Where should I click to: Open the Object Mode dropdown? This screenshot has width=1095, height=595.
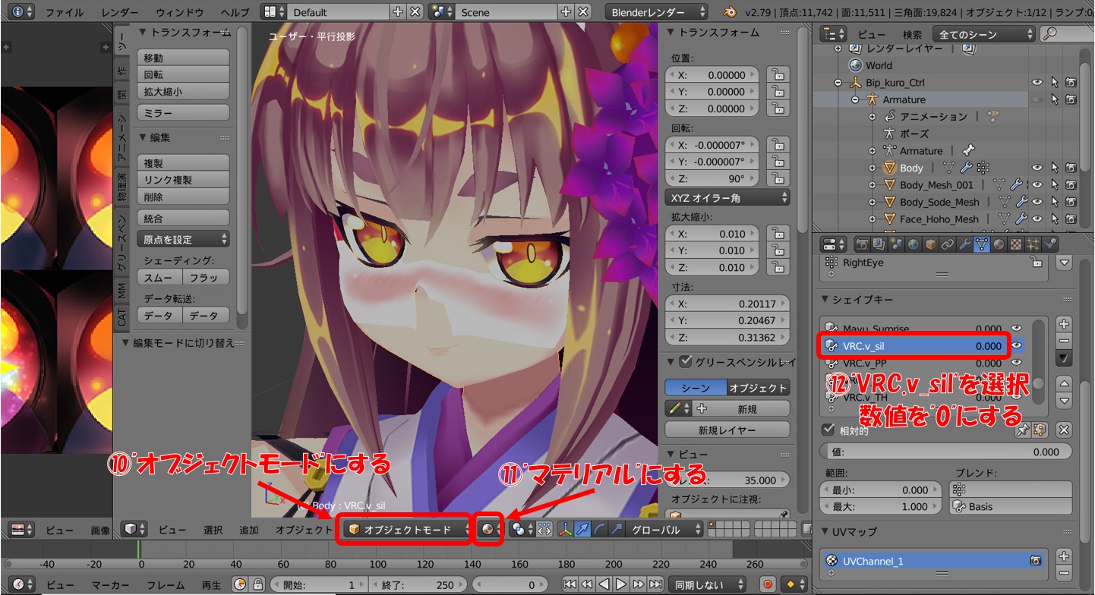(407, 530)
